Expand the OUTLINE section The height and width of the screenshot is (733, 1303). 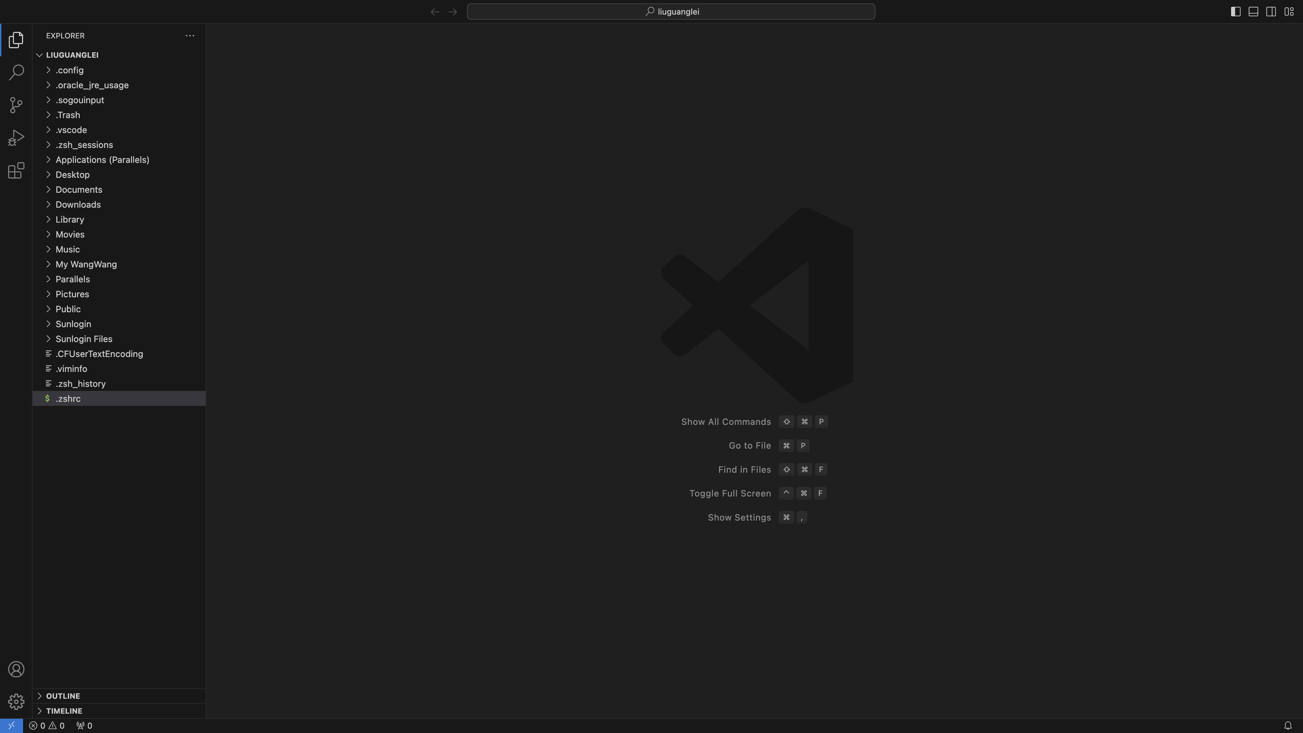tap(63, 696)
